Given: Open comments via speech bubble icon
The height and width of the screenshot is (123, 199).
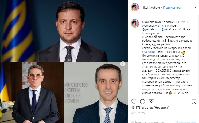Looking at the screenshot, I should [x=143, y=101].
